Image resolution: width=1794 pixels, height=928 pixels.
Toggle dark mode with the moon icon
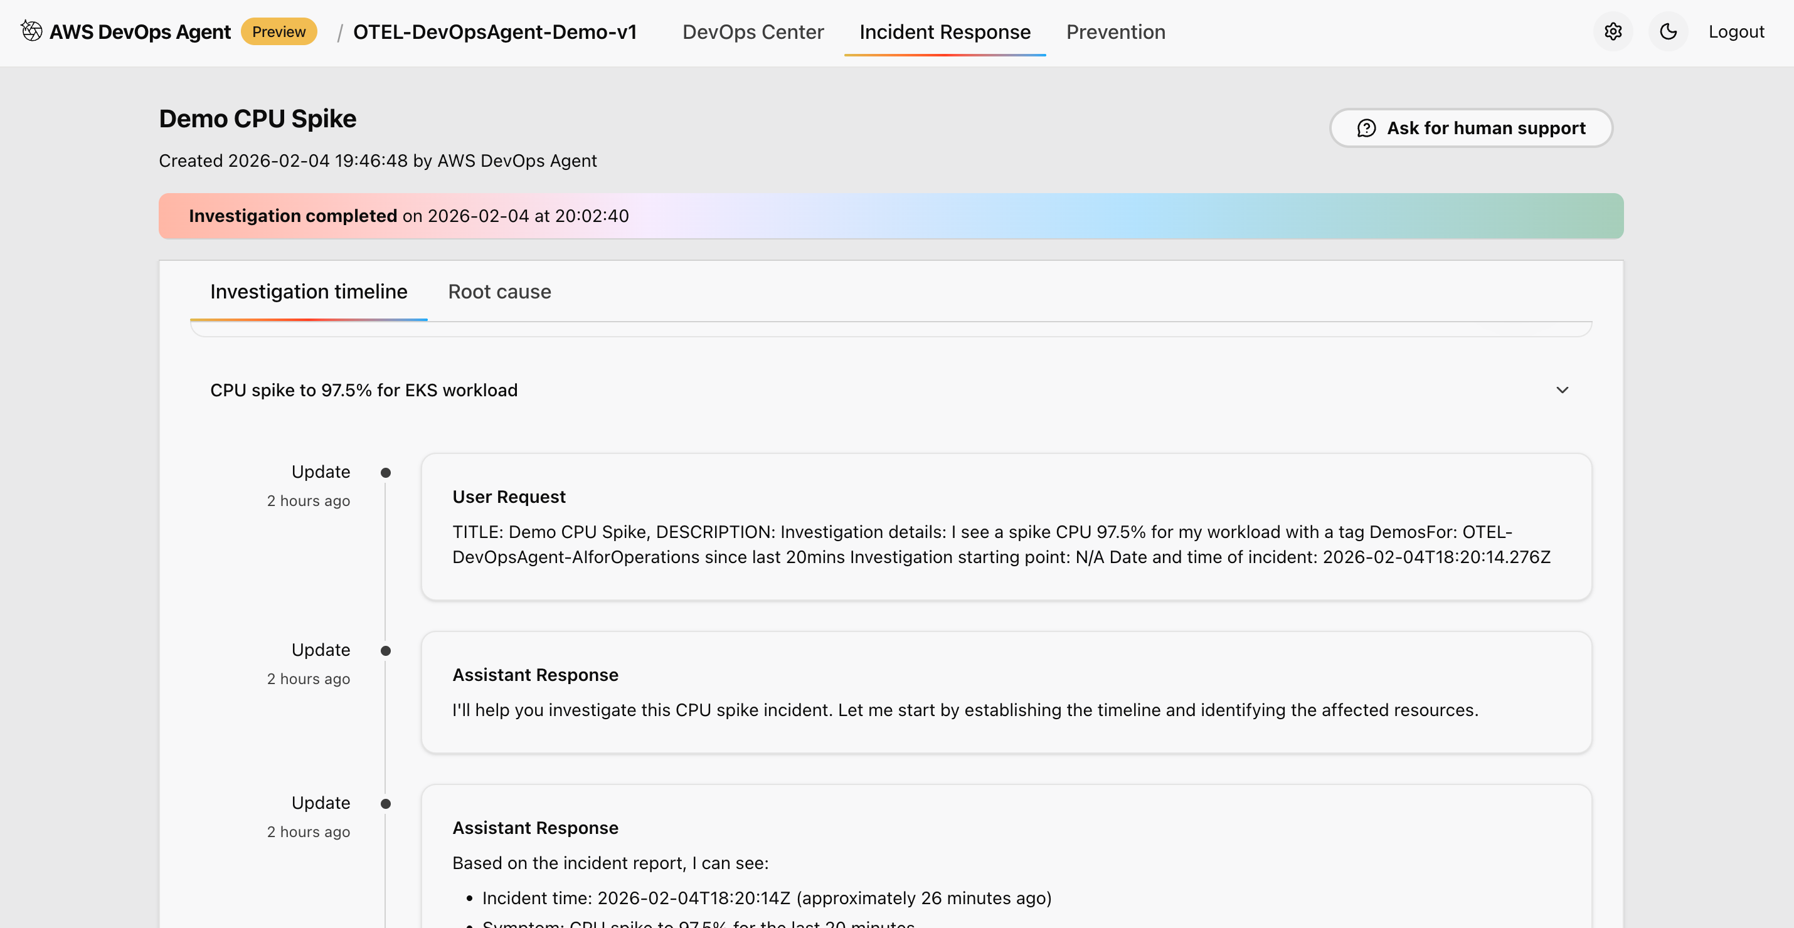(1668, 31)
